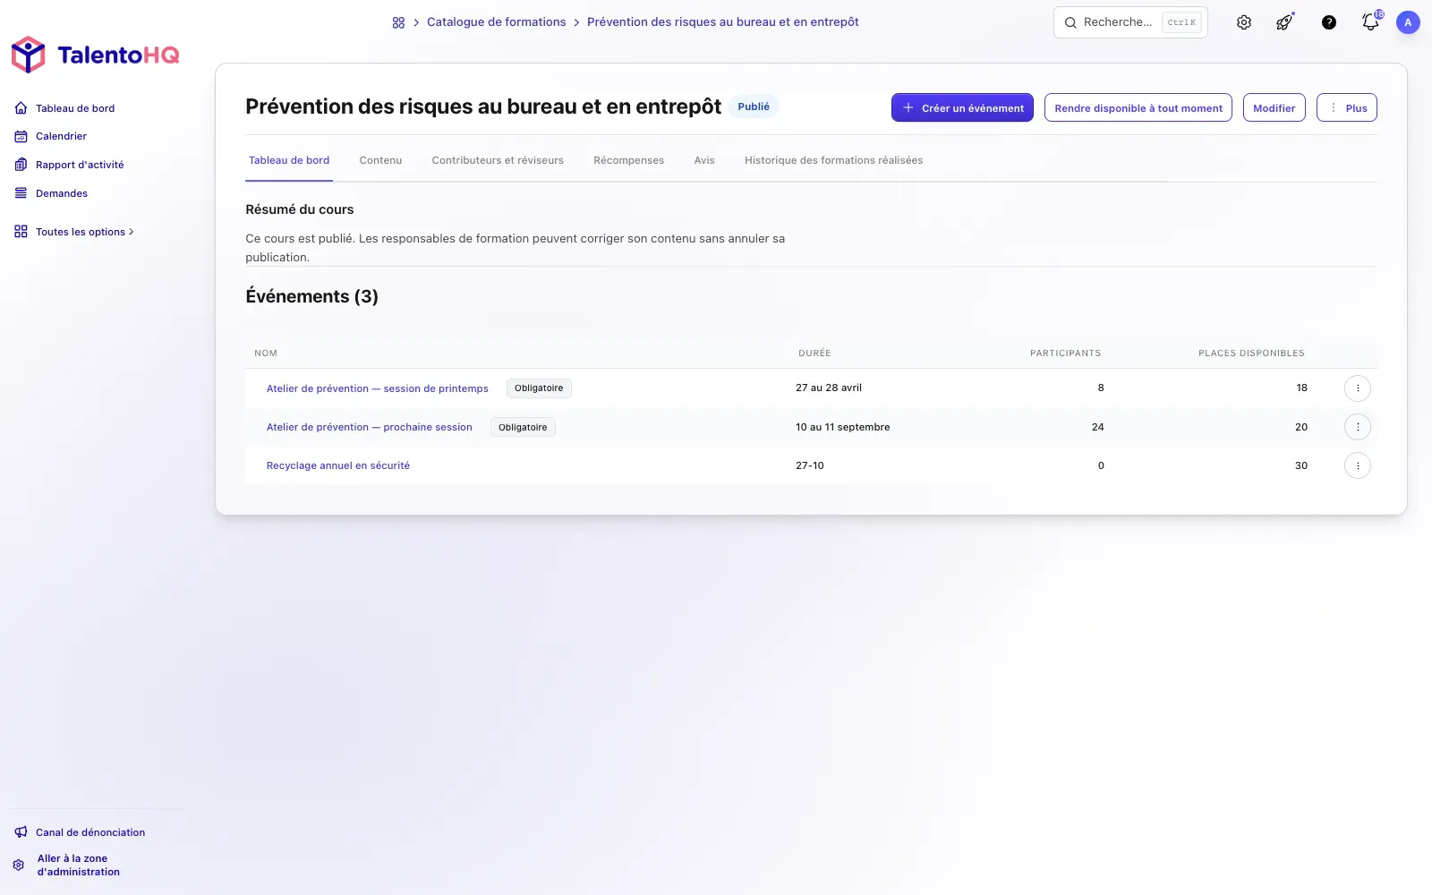Open actions menu for session de printemps row
Viewport: 1432px width, 895px height.
[x=1358, y=388]
